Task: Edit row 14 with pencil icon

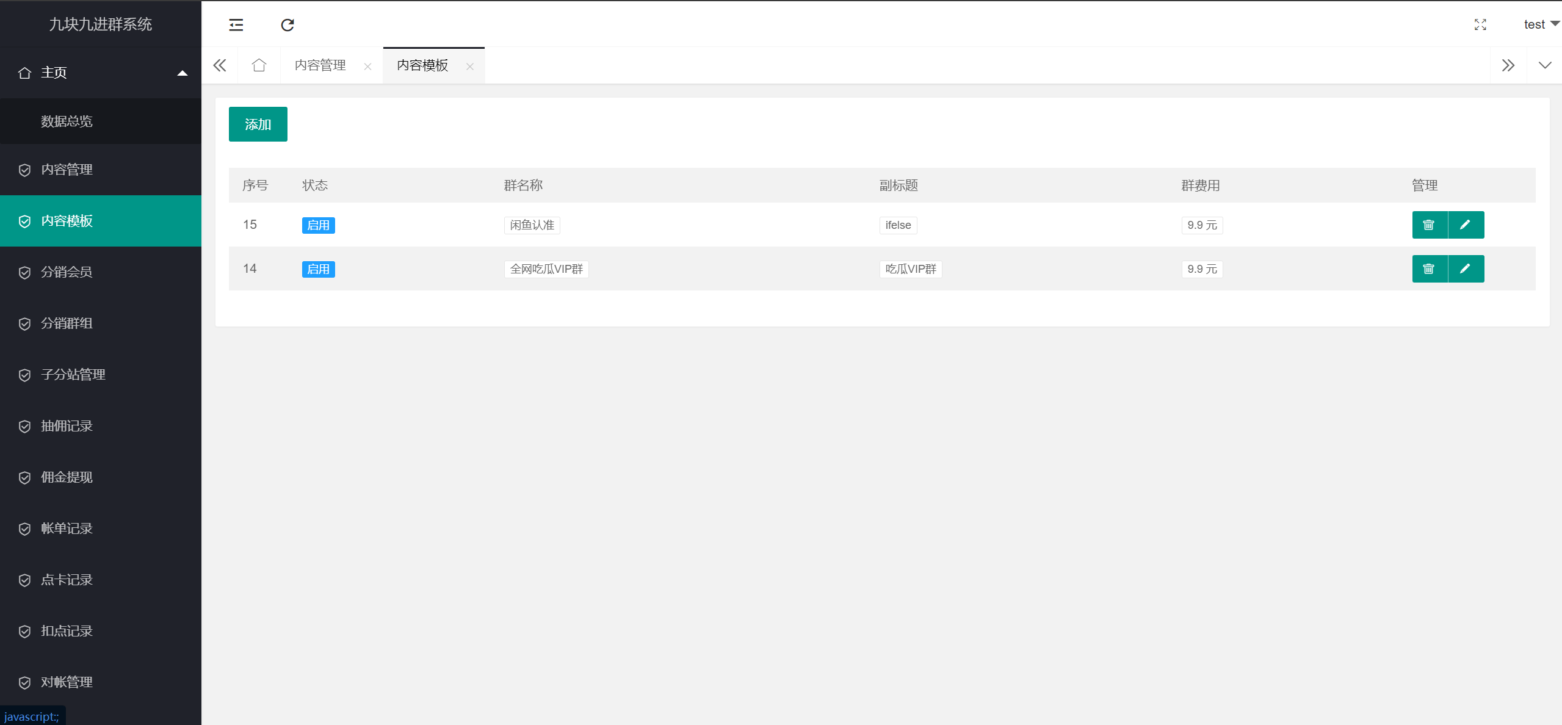Action: tap(1465, 269)
